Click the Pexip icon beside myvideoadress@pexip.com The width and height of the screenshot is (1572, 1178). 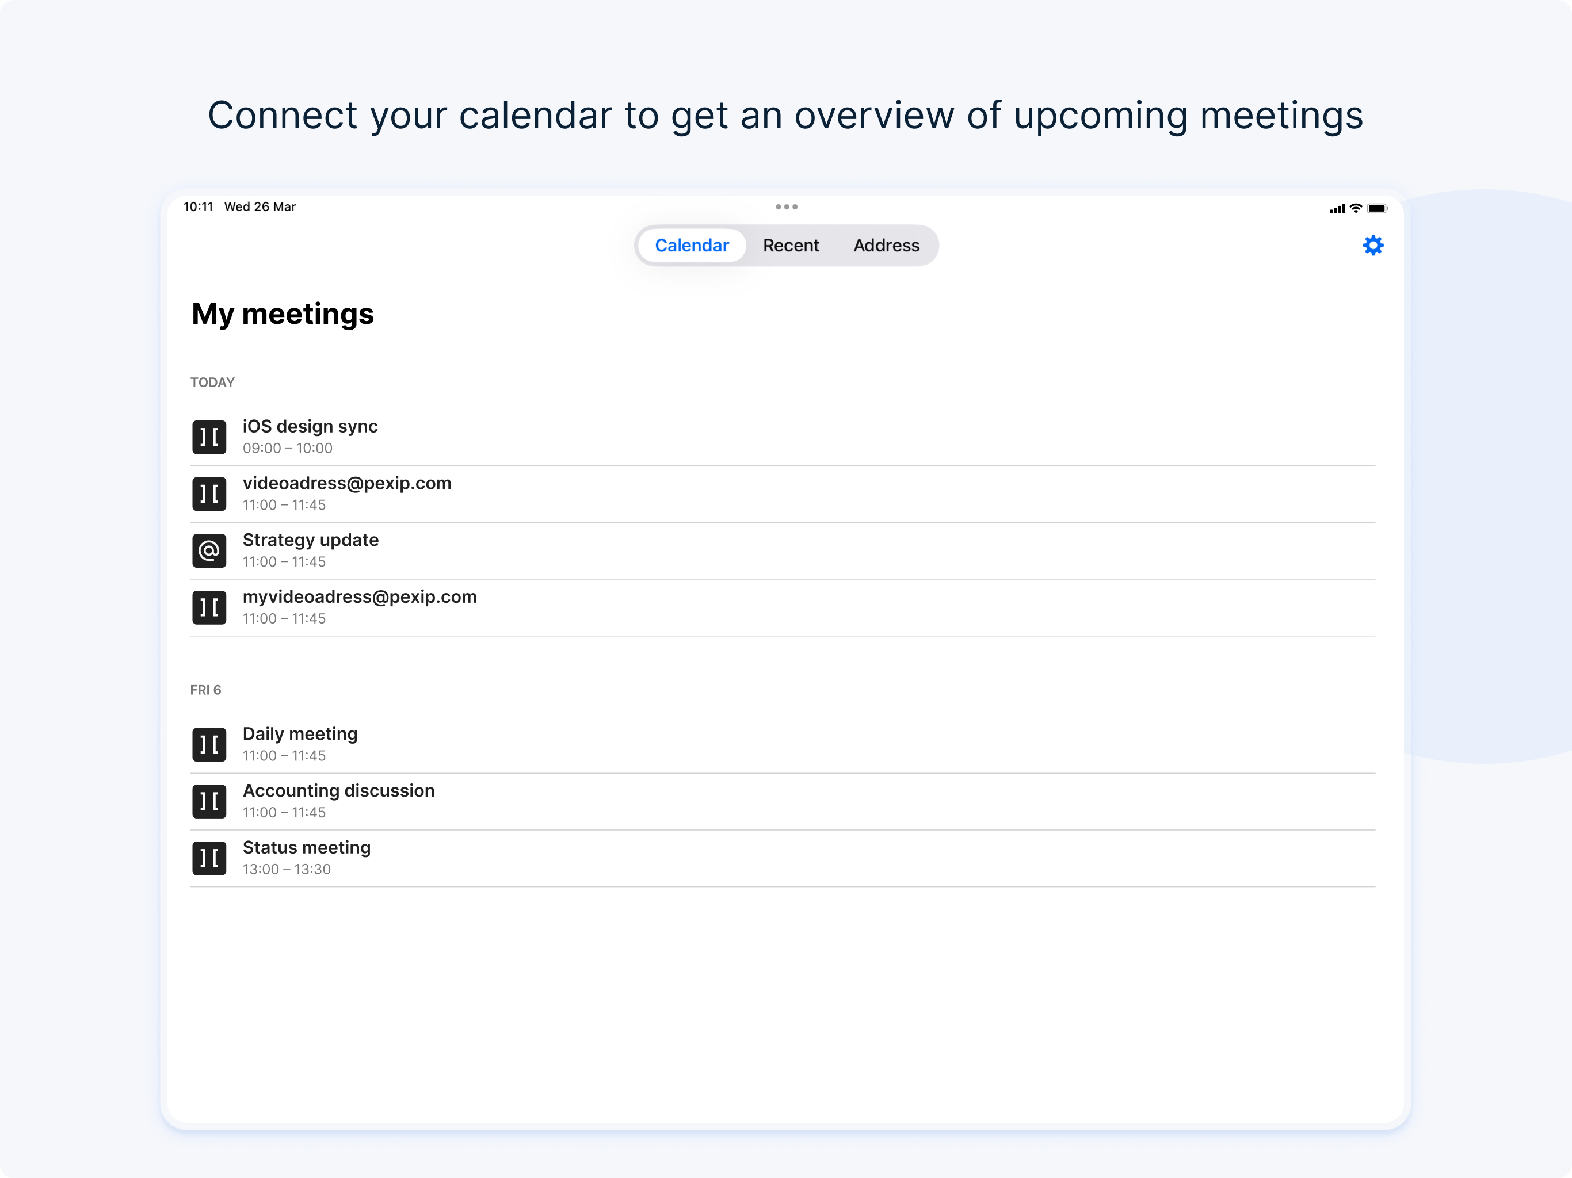209,607
